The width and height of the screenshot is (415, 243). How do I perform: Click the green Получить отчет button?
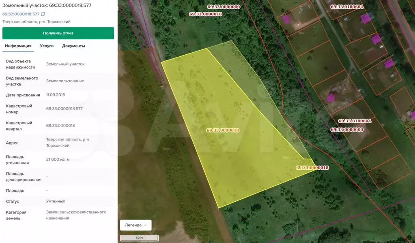pos(58,33)
